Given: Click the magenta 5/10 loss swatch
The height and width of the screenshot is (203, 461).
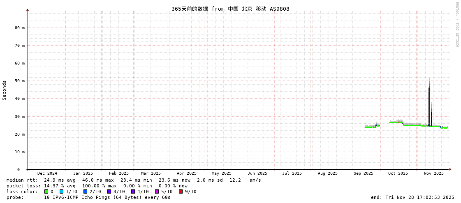Looking at the screenshot, I should pos(157,191).
